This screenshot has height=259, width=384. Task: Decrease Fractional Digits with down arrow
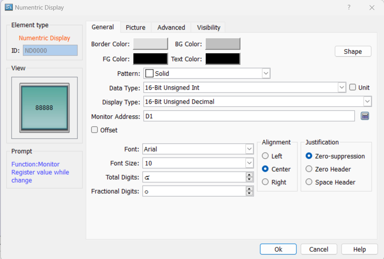pos(249,193)
